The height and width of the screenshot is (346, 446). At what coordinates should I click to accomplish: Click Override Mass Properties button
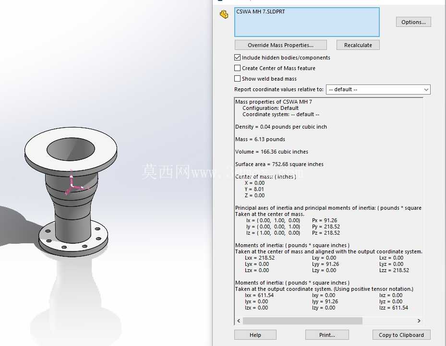point(280,45)
